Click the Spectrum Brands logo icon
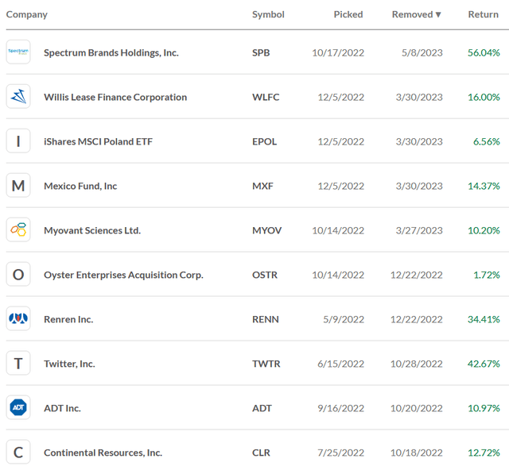The image size is (509, 470). 18,52
